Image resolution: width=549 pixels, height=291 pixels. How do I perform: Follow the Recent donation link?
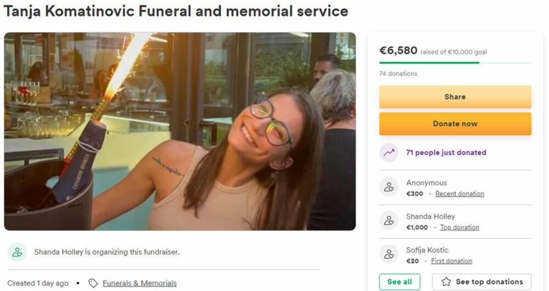[x=460, y=193]
